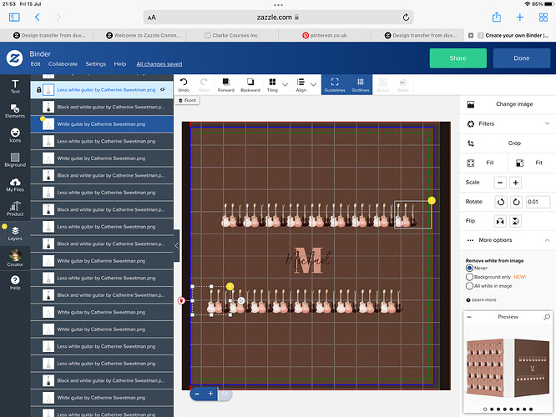
Task: Open My Files upload panel
Action: (15, 184)
